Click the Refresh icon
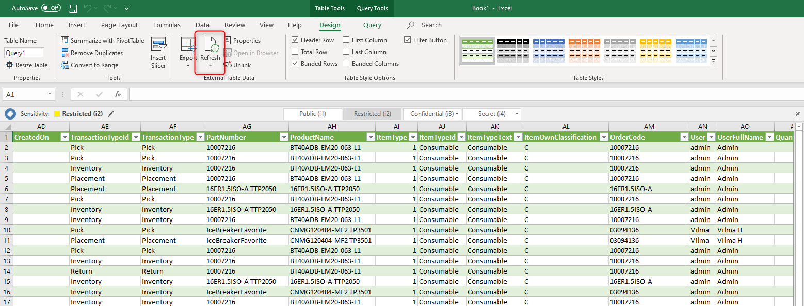This screenshot has height=306, width=804. (x=210, y=45)
